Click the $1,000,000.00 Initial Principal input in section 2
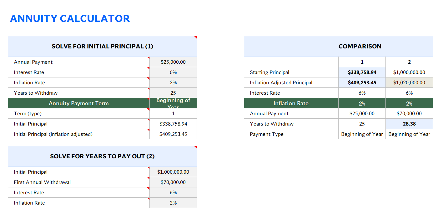 (173, 172)
